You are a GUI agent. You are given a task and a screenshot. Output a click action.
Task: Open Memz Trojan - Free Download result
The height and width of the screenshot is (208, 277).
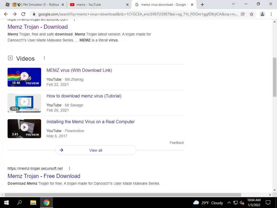tap(44, 176)
